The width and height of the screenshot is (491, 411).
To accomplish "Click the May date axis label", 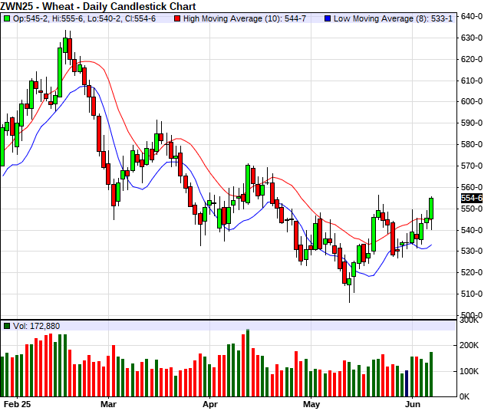I will click(x=311, y=403).
